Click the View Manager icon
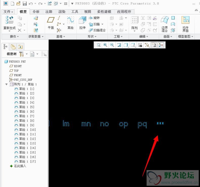Image resolution: width=200 pixels, height=187 pixels. point(140,45)
